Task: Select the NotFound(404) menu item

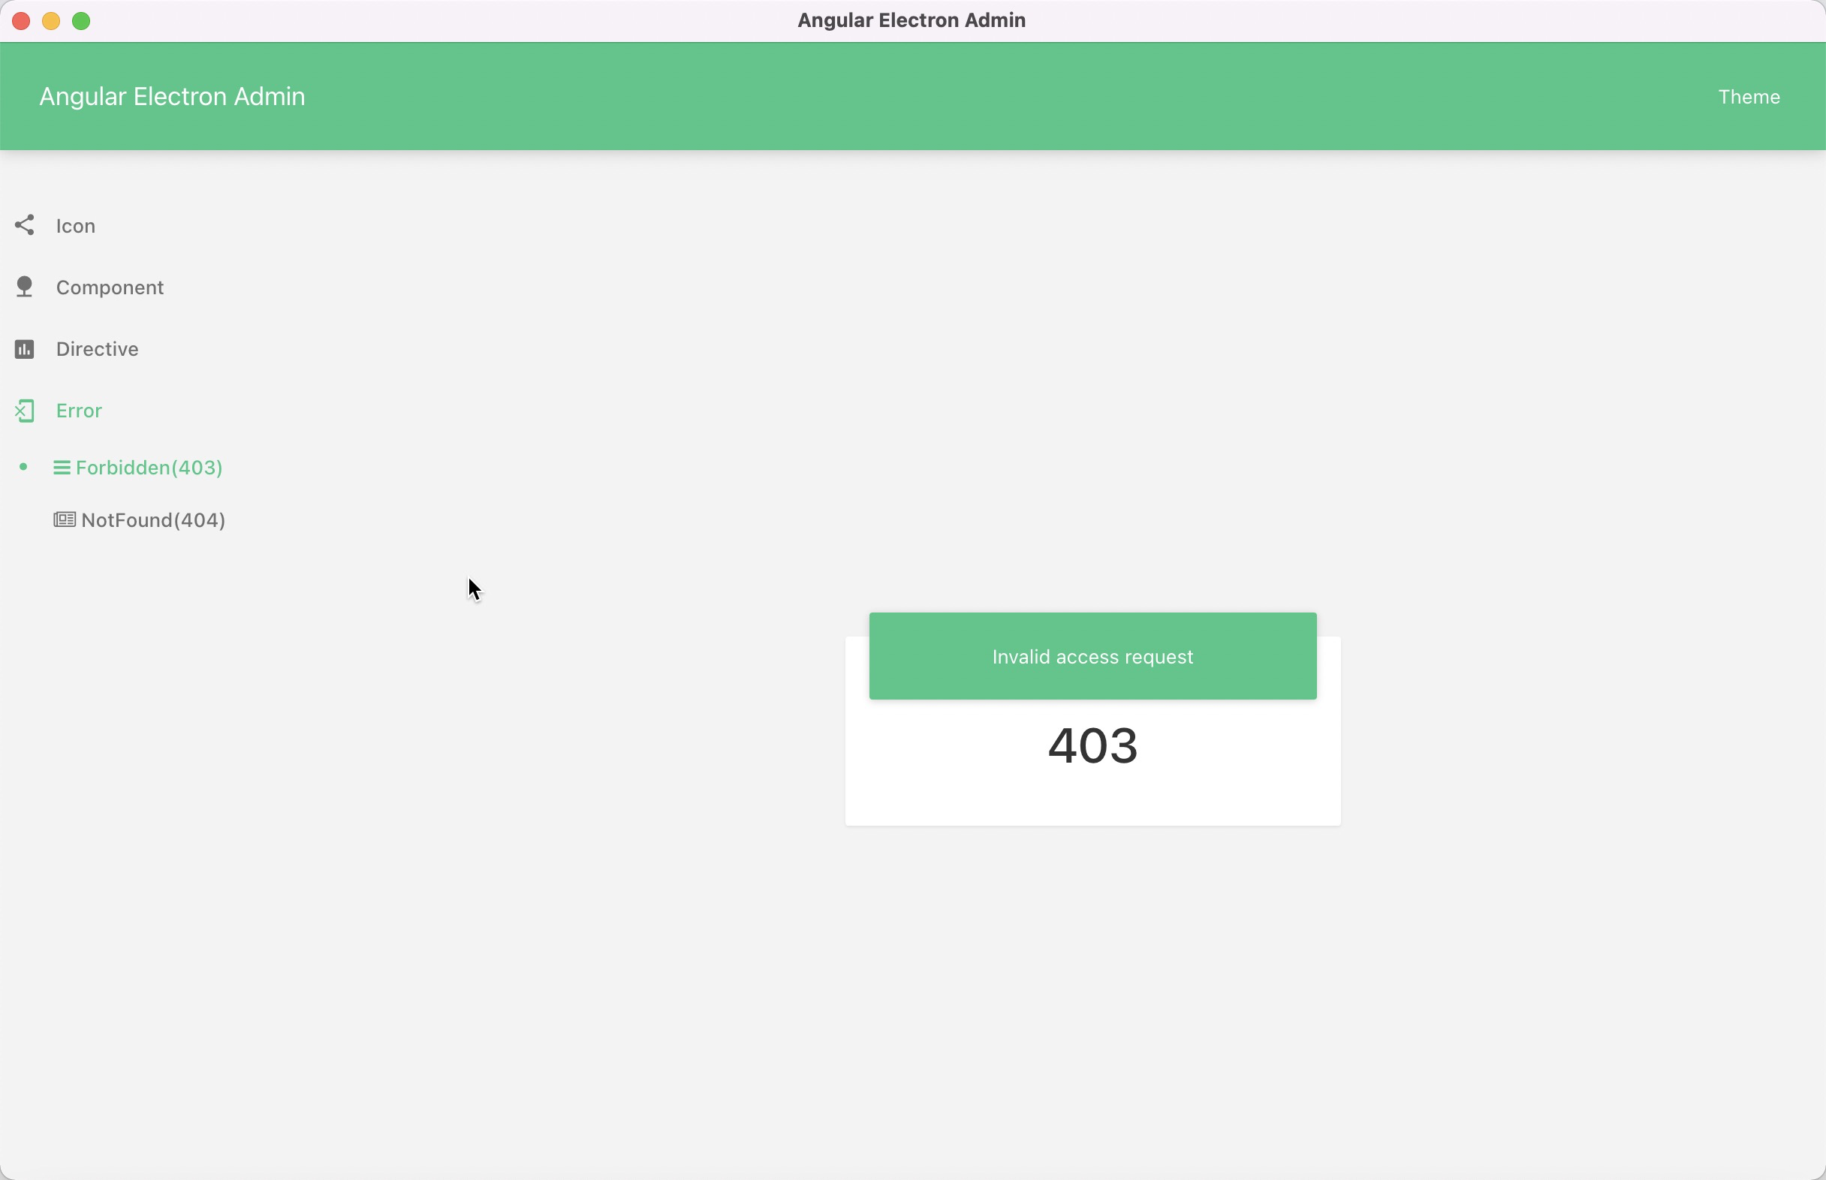Action: click(x=152, y=519)
